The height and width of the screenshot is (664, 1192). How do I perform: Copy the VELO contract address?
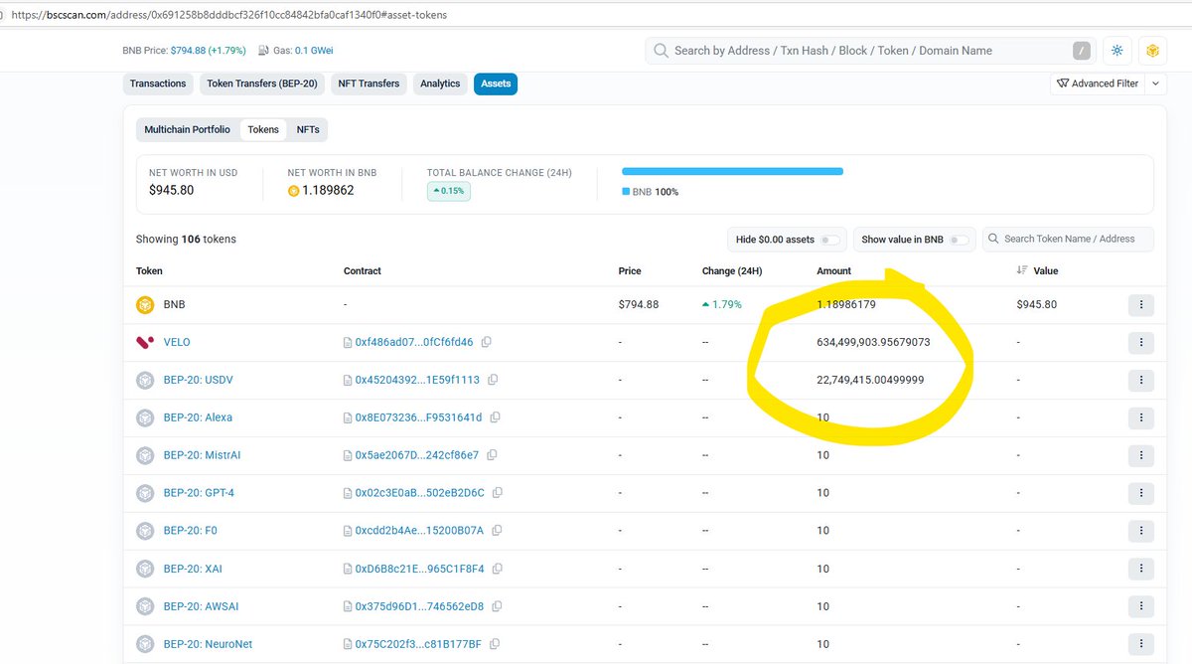point(486,342)
